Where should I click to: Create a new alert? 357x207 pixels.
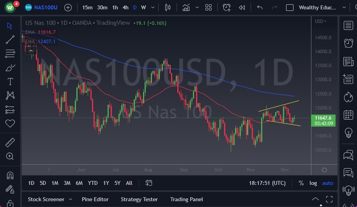(x=227, y=7)
